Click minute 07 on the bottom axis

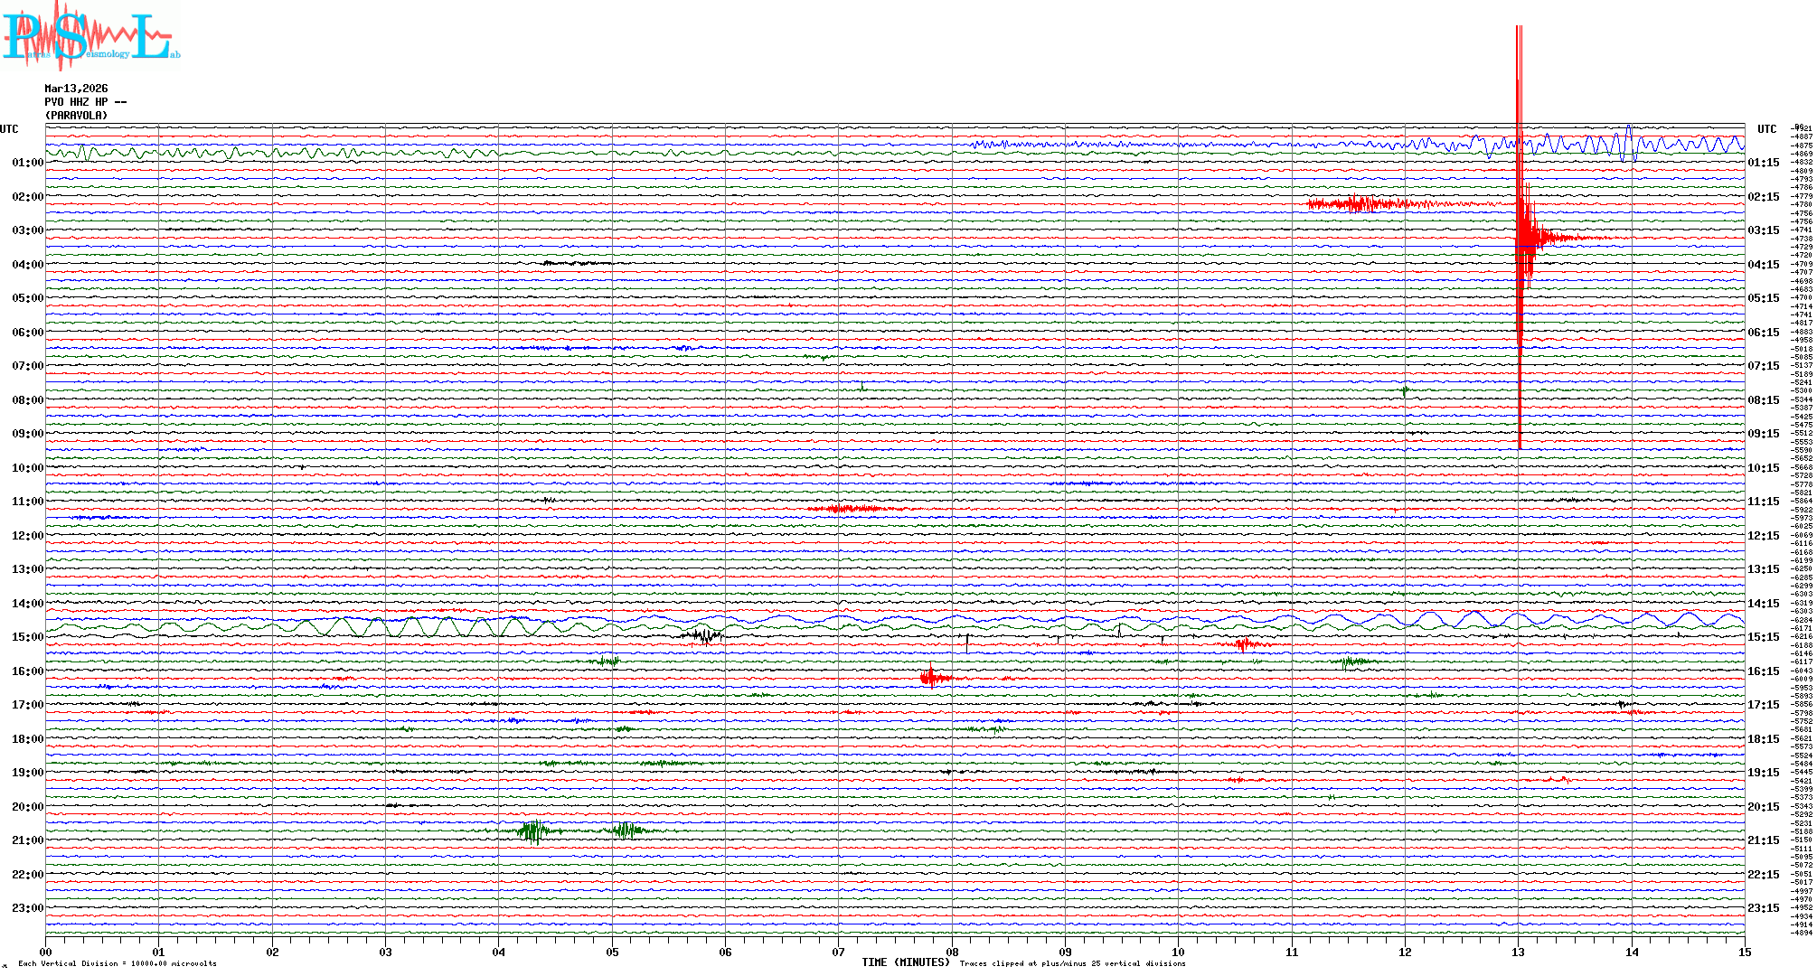point(838,953)
